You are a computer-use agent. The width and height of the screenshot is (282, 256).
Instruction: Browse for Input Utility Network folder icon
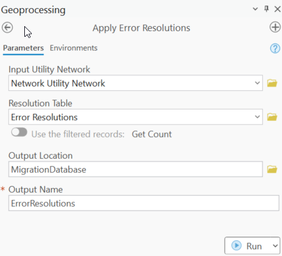pyautogui.click(x=272, y=83)
